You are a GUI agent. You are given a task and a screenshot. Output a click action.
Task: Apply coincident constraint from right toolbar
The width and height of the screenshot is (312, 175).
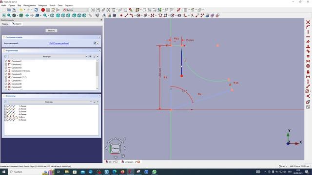pyautogui.click(x=308, y=22)
